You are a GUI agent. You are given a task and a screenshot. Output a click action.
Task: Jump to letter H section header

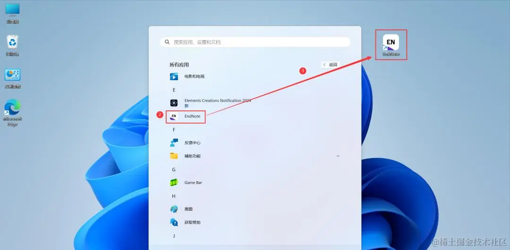coord(174,196)
